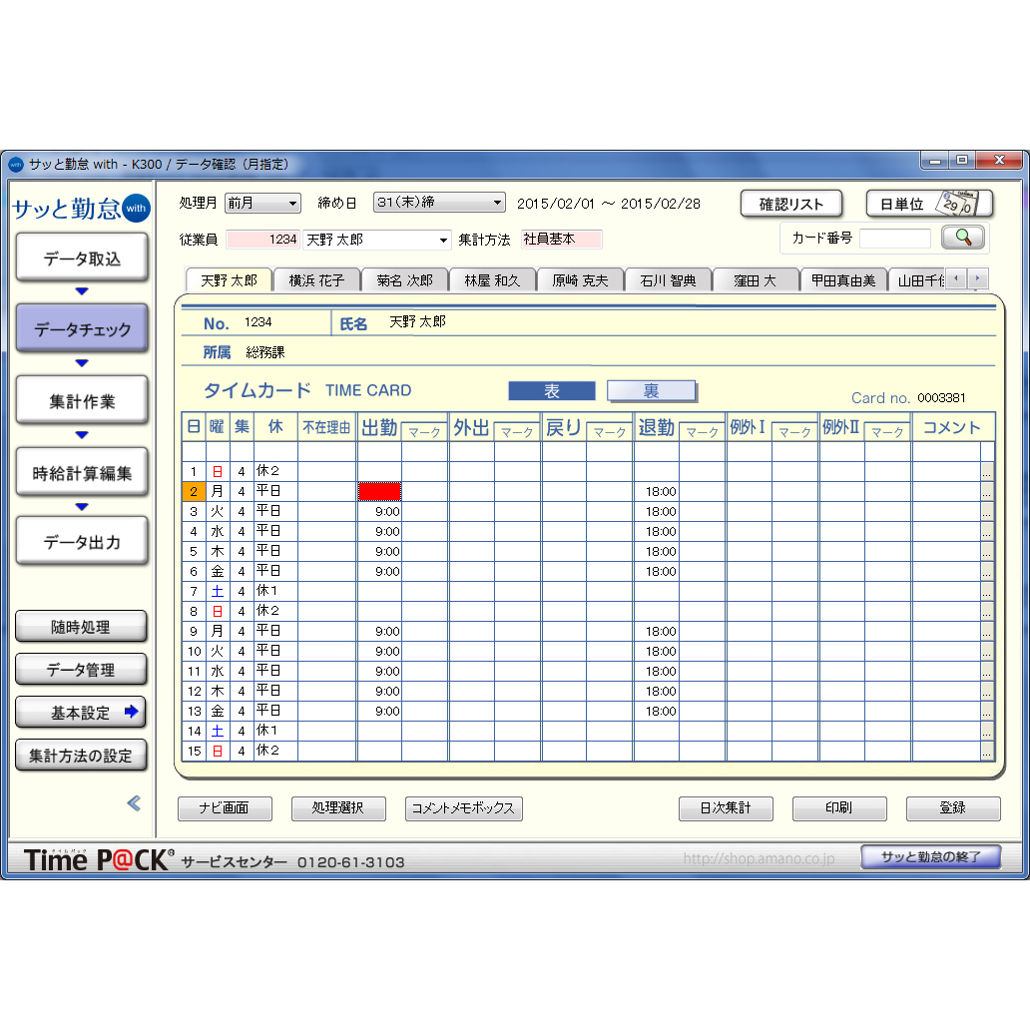Click the サッと勤怠 with logo
The image size is (1030, 1030).
click(x=81, y=209)
